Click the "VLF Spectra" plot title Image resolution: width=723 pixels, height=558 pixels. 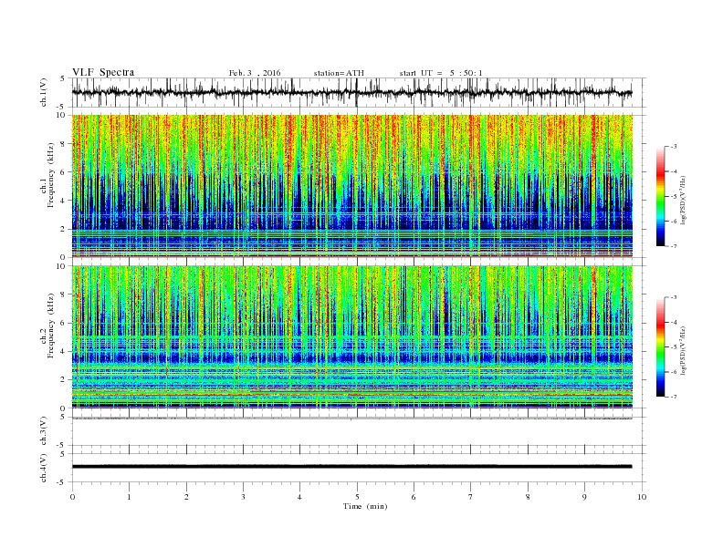pos(103,72)
